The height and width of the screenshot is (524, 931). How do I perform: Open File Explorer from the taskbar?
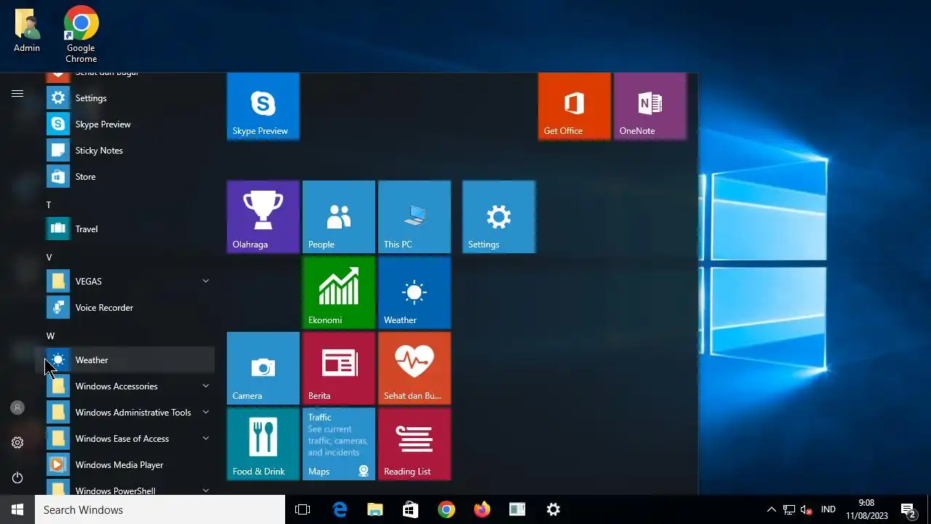pos(375,509)
